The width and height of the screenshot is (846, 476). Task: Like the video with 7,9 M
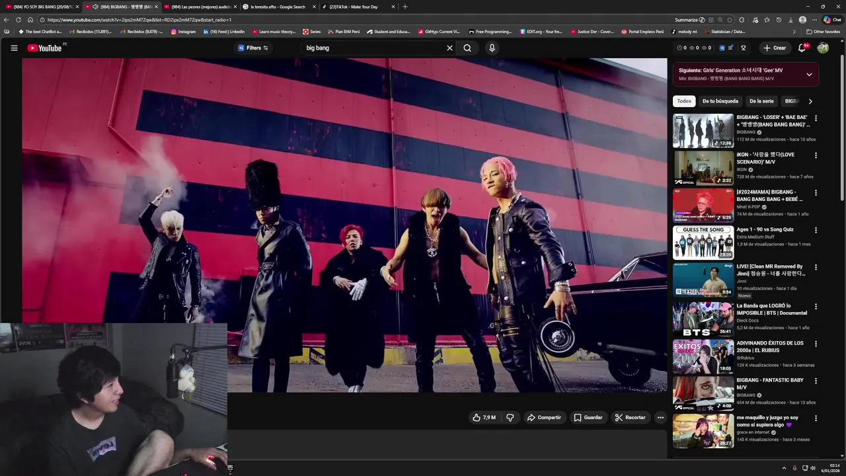click(484, 417)
